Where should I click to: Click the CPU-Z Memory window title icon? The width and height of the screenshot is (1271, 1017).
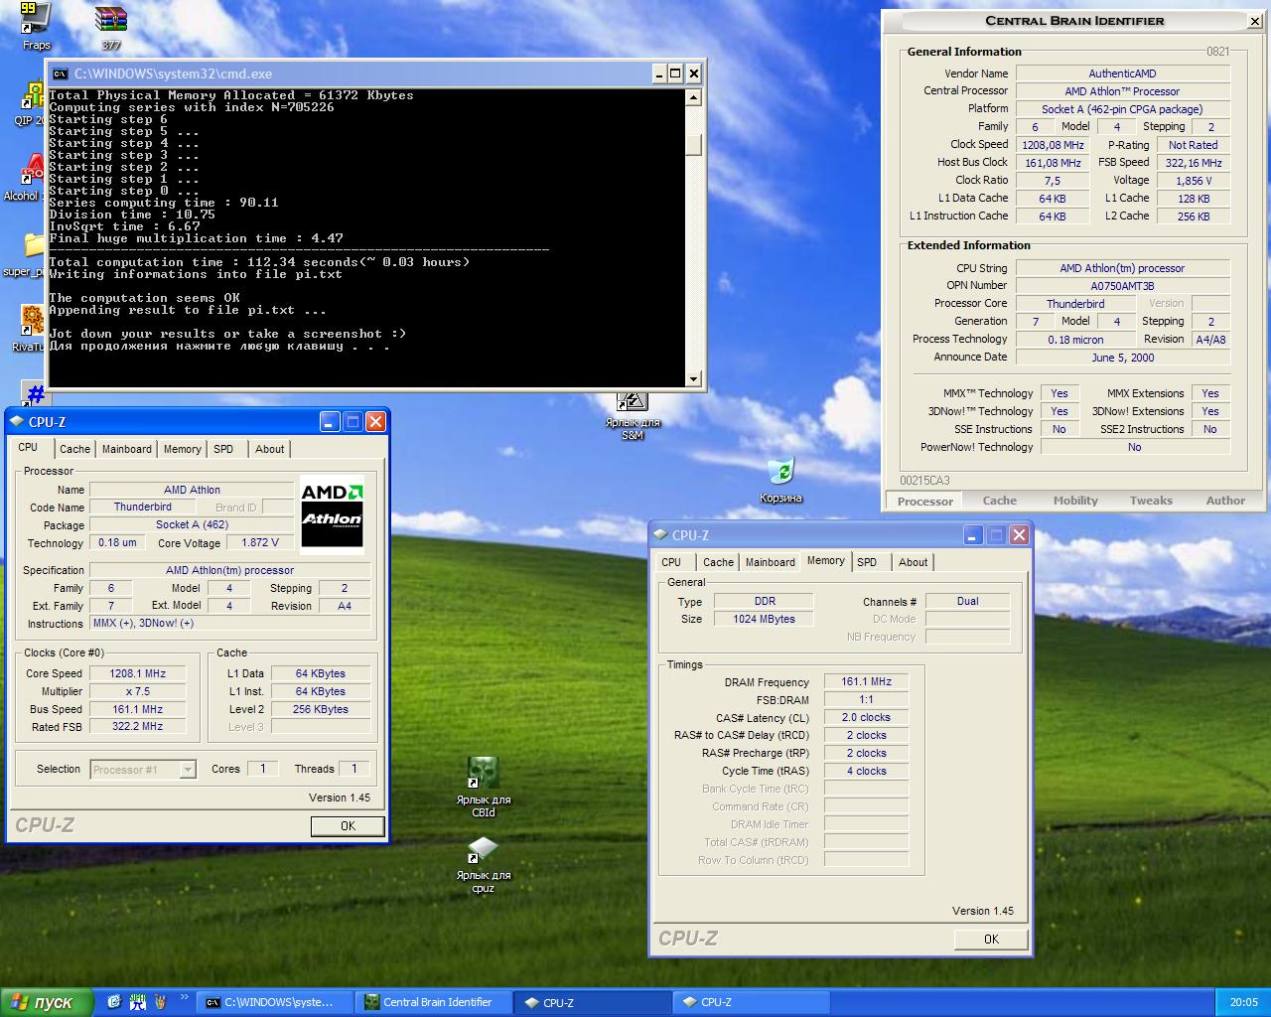click(x=660, y=535)
